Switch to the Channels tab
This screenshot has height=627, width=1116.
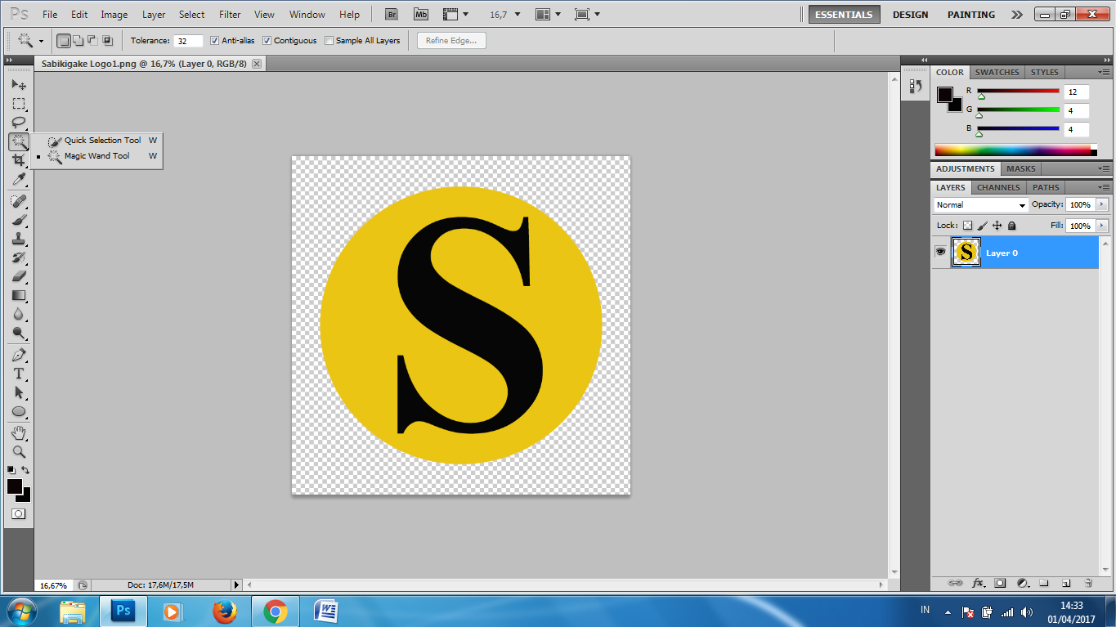997,187
